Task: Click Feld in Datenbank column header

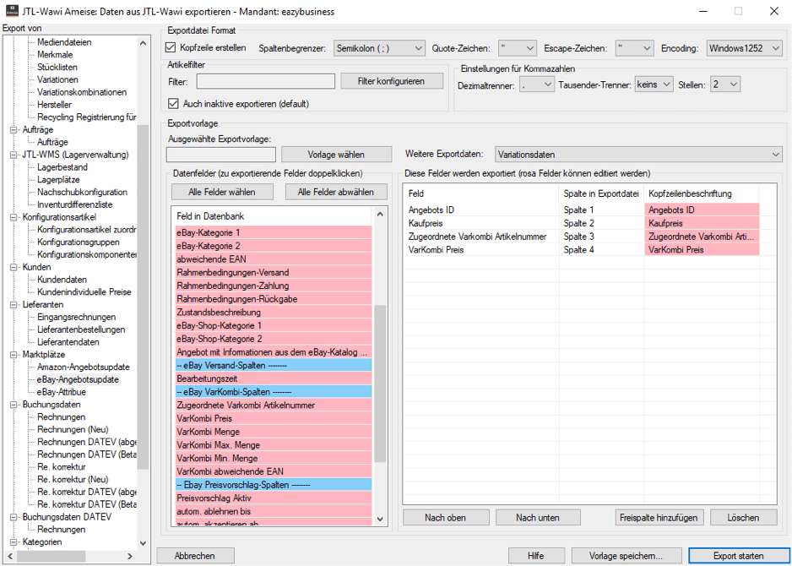Action: click(274, 215)
